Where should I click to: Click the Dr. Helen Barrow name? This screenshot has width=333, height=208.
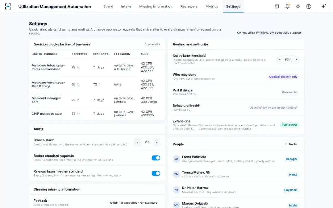tap(195, 188)
